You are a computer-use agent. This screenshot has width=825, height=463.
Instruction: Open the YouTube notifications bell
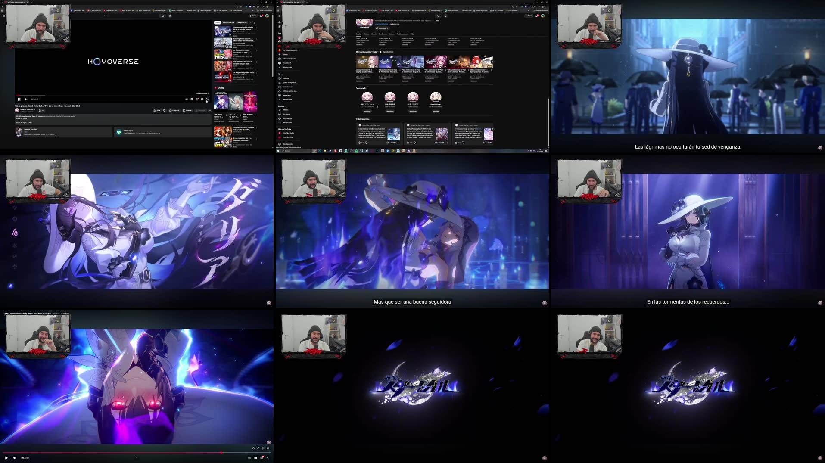261,15
